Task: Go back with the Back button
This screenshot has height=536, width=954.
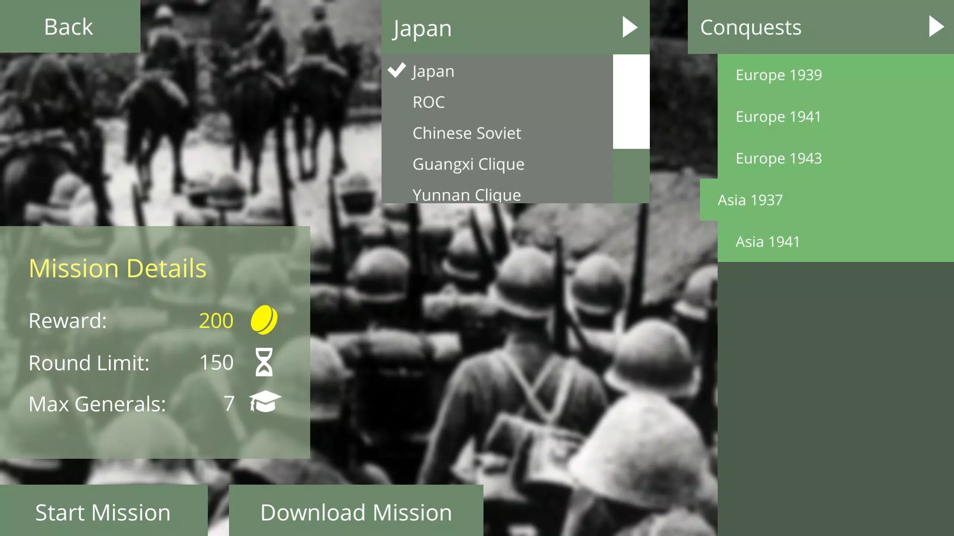Action: click(69, 27)
